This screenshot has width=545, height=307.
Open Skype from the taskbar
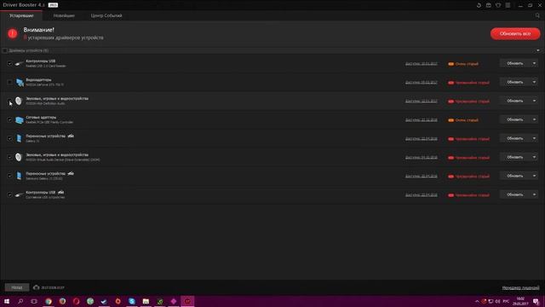click(132, 301)
